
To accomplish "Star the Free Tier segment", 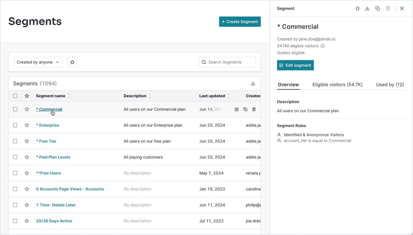I will coord(27,141).
